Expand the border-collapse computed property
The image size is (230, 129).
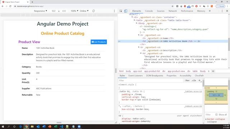coord(206,119)
